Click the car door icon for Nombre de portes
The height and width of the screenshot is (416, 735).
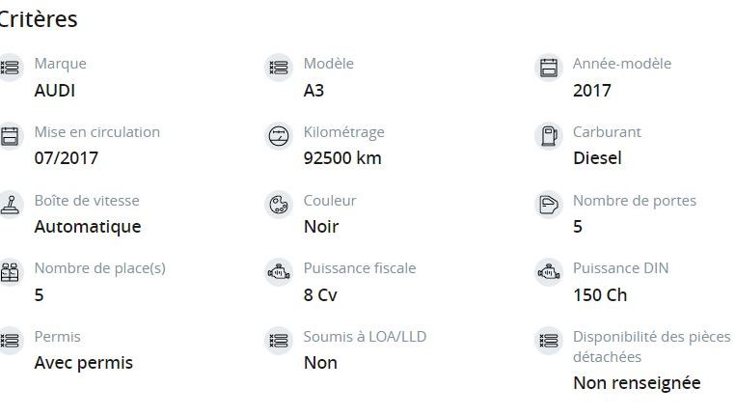pos(548,205)
